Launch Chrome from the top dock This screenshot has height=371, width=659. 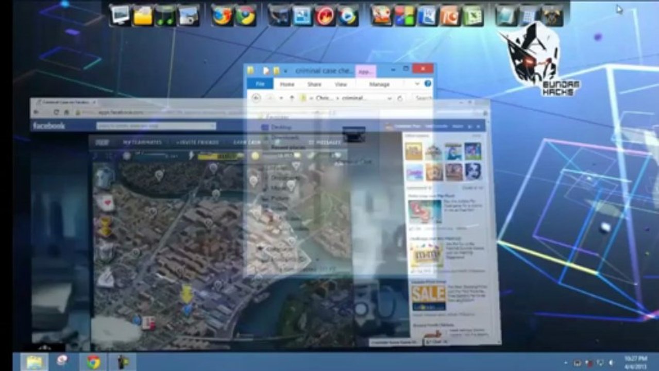point(246,15)
